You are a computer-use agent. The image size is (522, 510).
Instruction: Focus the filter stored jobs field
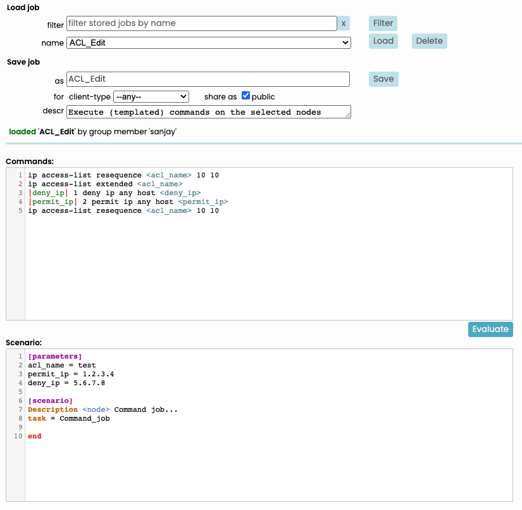click(201, 23)
